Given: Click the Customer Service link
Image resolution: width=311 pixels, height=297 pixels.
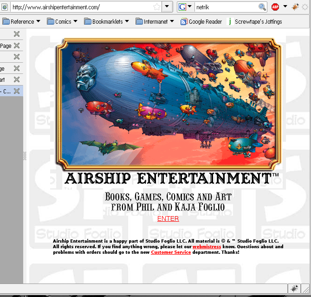Looking at the screenshot, I should (x=171, y=252).
